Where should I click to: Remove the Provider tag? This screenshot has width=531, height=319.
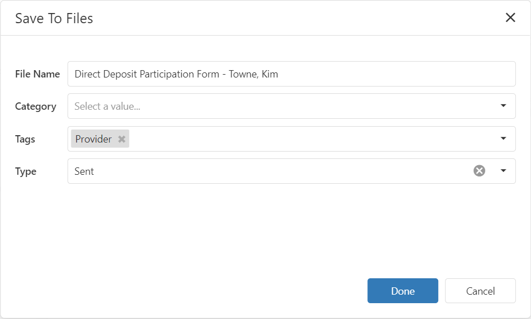(x=122, y=139)
